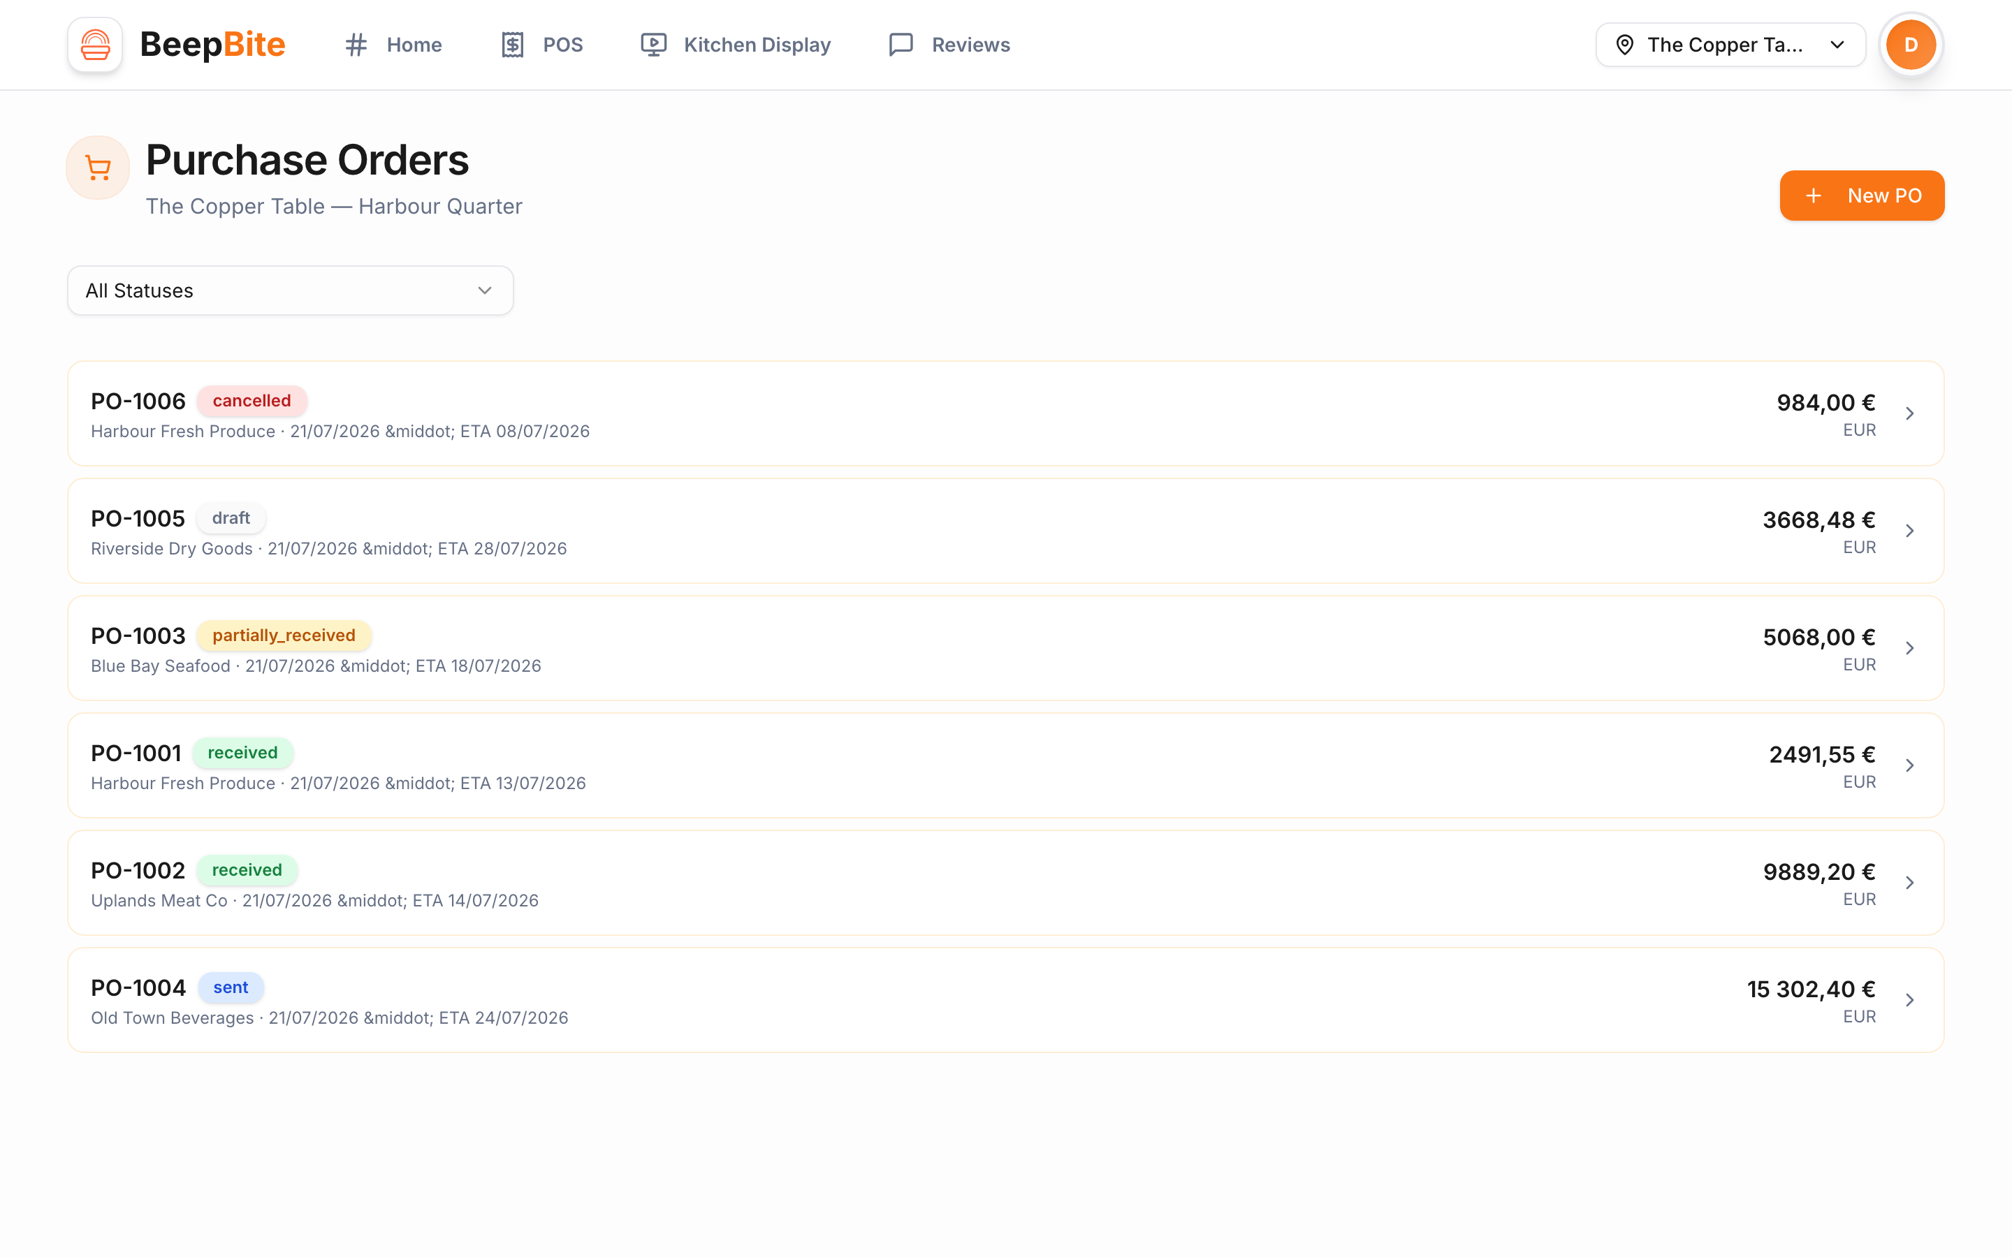Open the All Statuses filter dropdown

[x=290, y=290]
